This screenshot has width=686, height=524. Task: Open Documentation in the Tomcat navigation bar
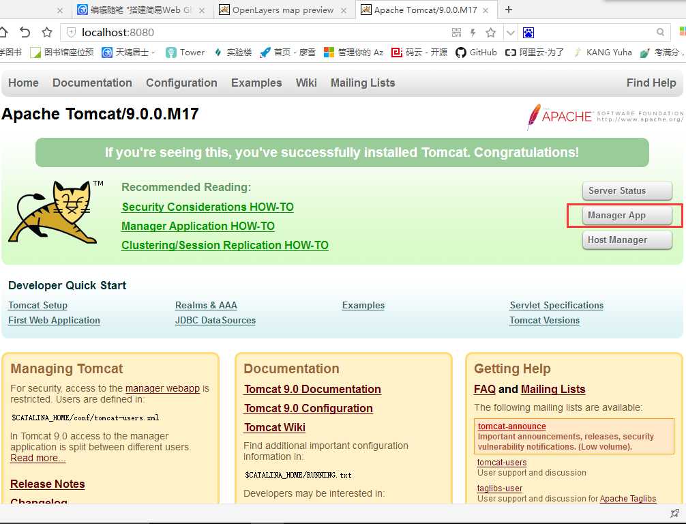tap(92, 83)
